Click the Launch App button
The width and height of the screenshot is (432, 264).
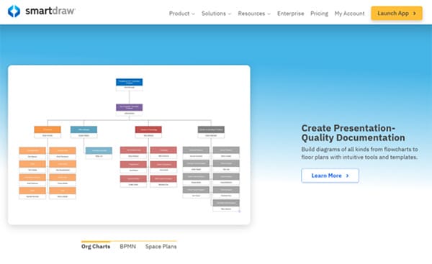point(397,13)
